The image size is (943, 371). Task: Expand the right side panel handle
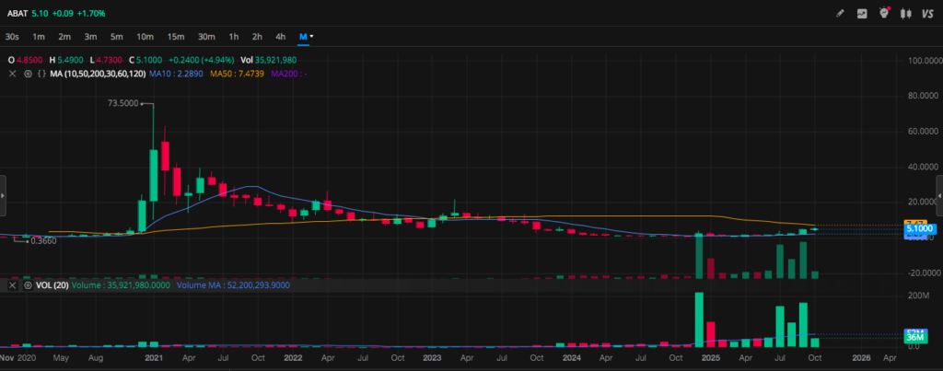(939, 196)
